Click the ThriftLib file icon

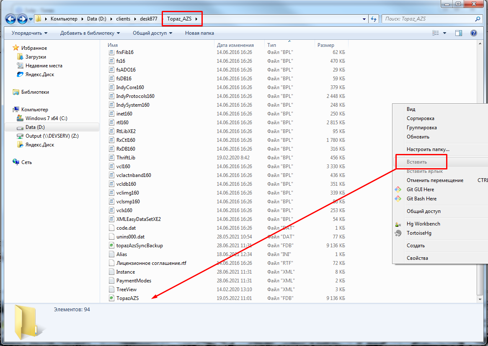(111, 158)
